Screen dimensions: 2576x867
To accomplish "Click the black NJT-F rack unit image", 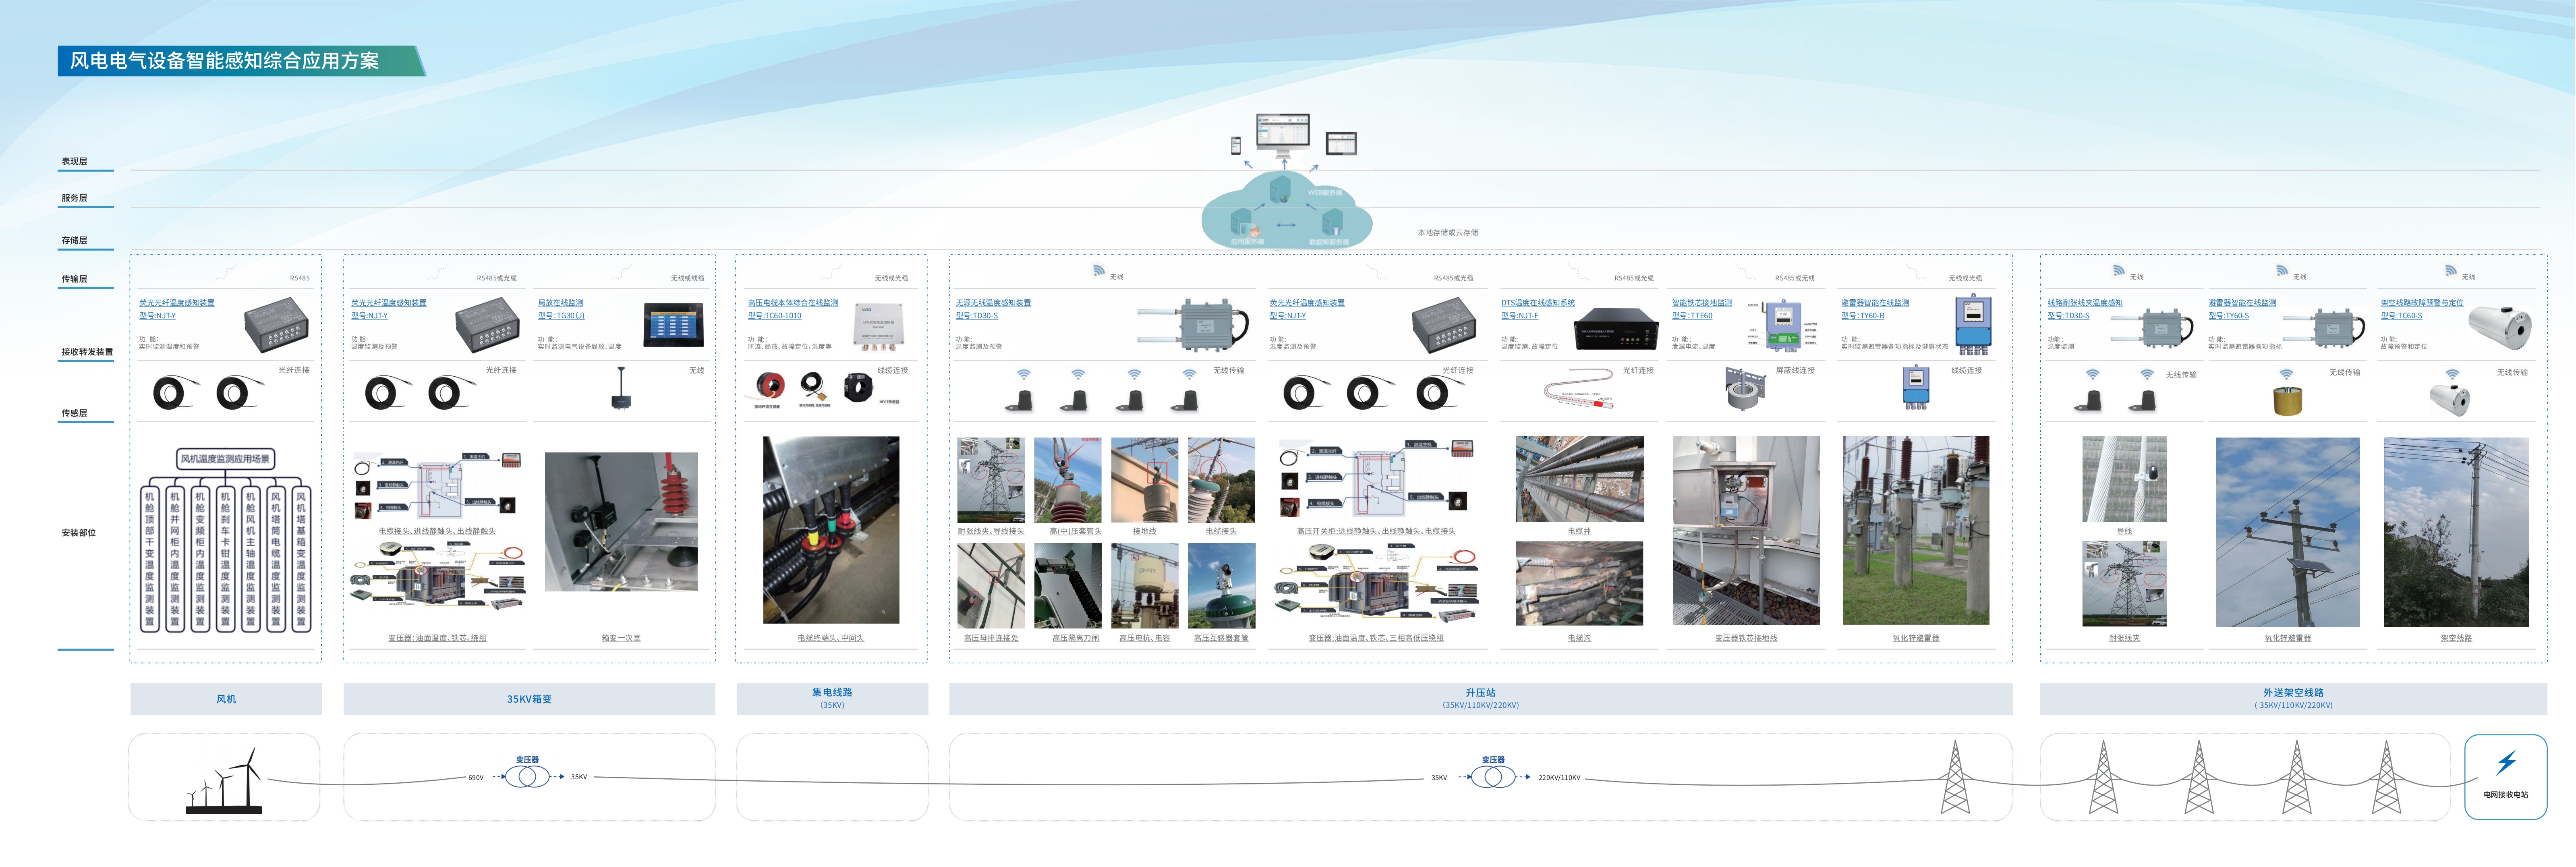I will [1616, 329].
